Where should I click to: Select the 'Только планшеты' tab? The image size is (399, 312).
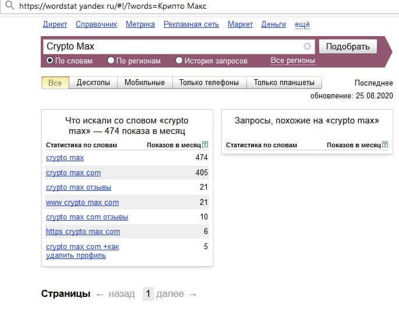[x=284, y=83]
